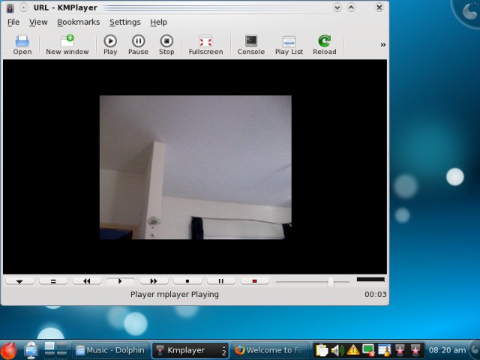Image resolution: width=480 pixels, height=360 pixels.
Task: Click the playlist button with equals sign
Action: pyautogui.click(x=53, y=281)
